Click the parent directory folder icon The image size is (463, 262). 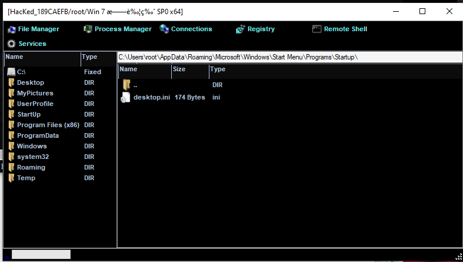126,85
